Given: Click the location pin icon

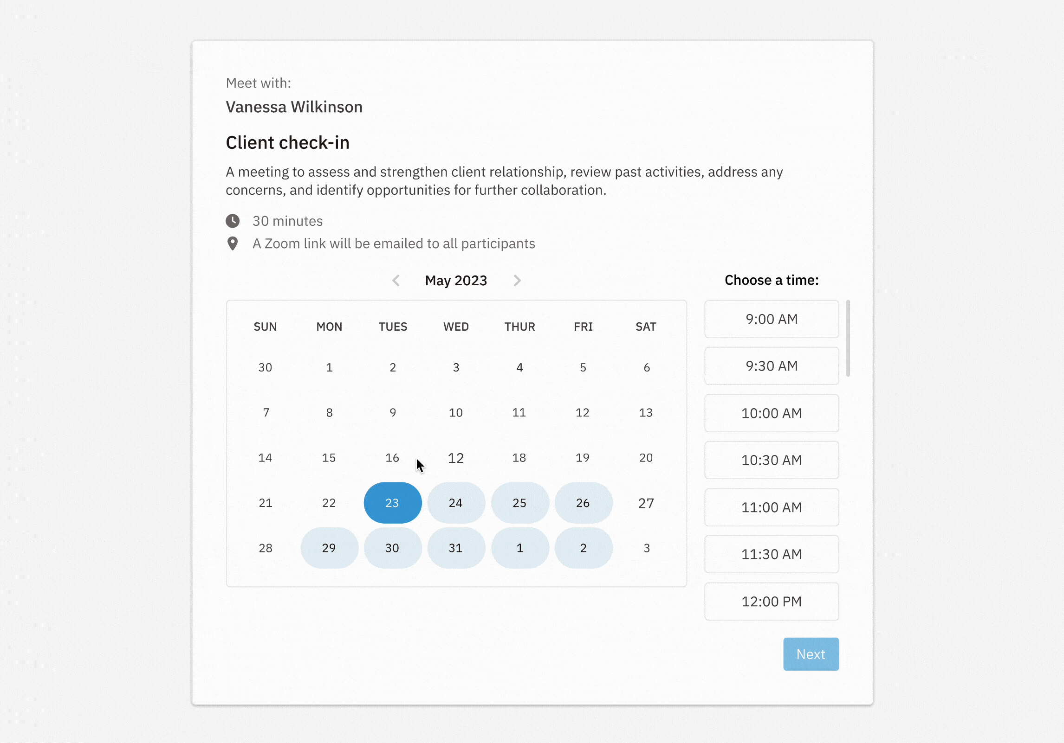Looking at the screenshot, I should click(233, 243).
